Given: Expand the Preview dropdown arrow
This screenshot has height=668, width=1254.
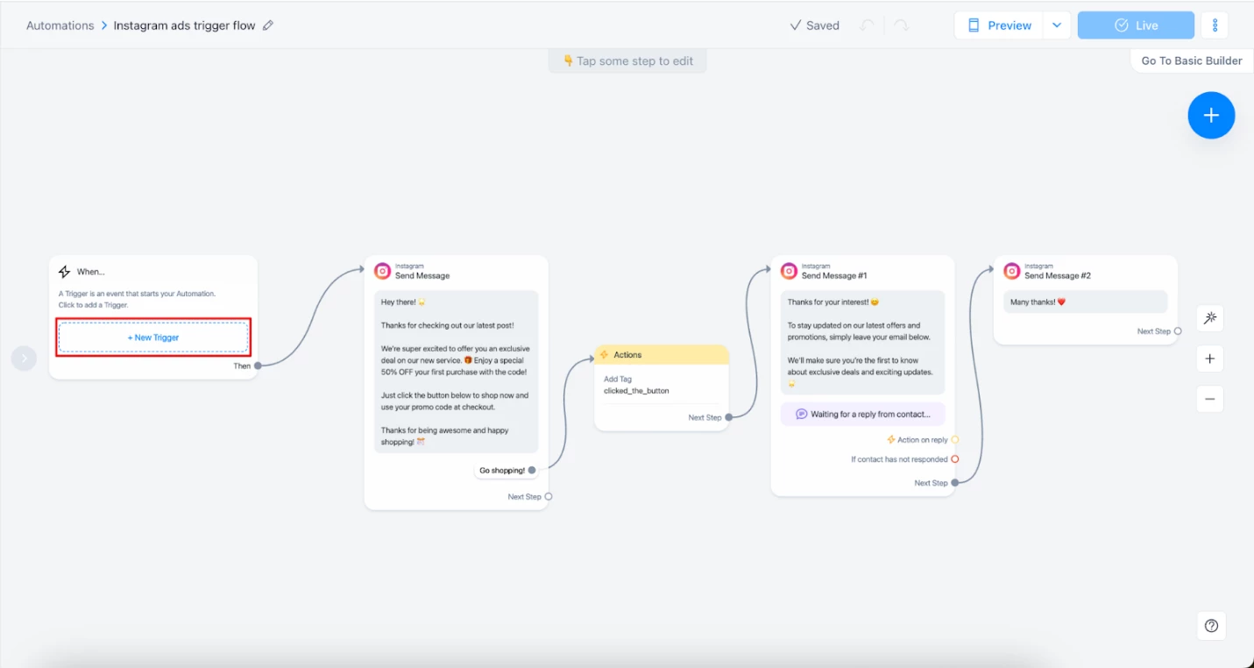Looking at the screenshot, I should (x=1057, y=25).
